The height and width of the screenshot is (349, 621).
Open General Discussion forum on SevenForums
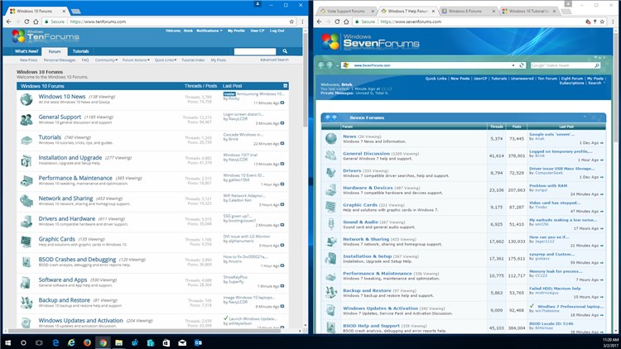pos(366,154)
